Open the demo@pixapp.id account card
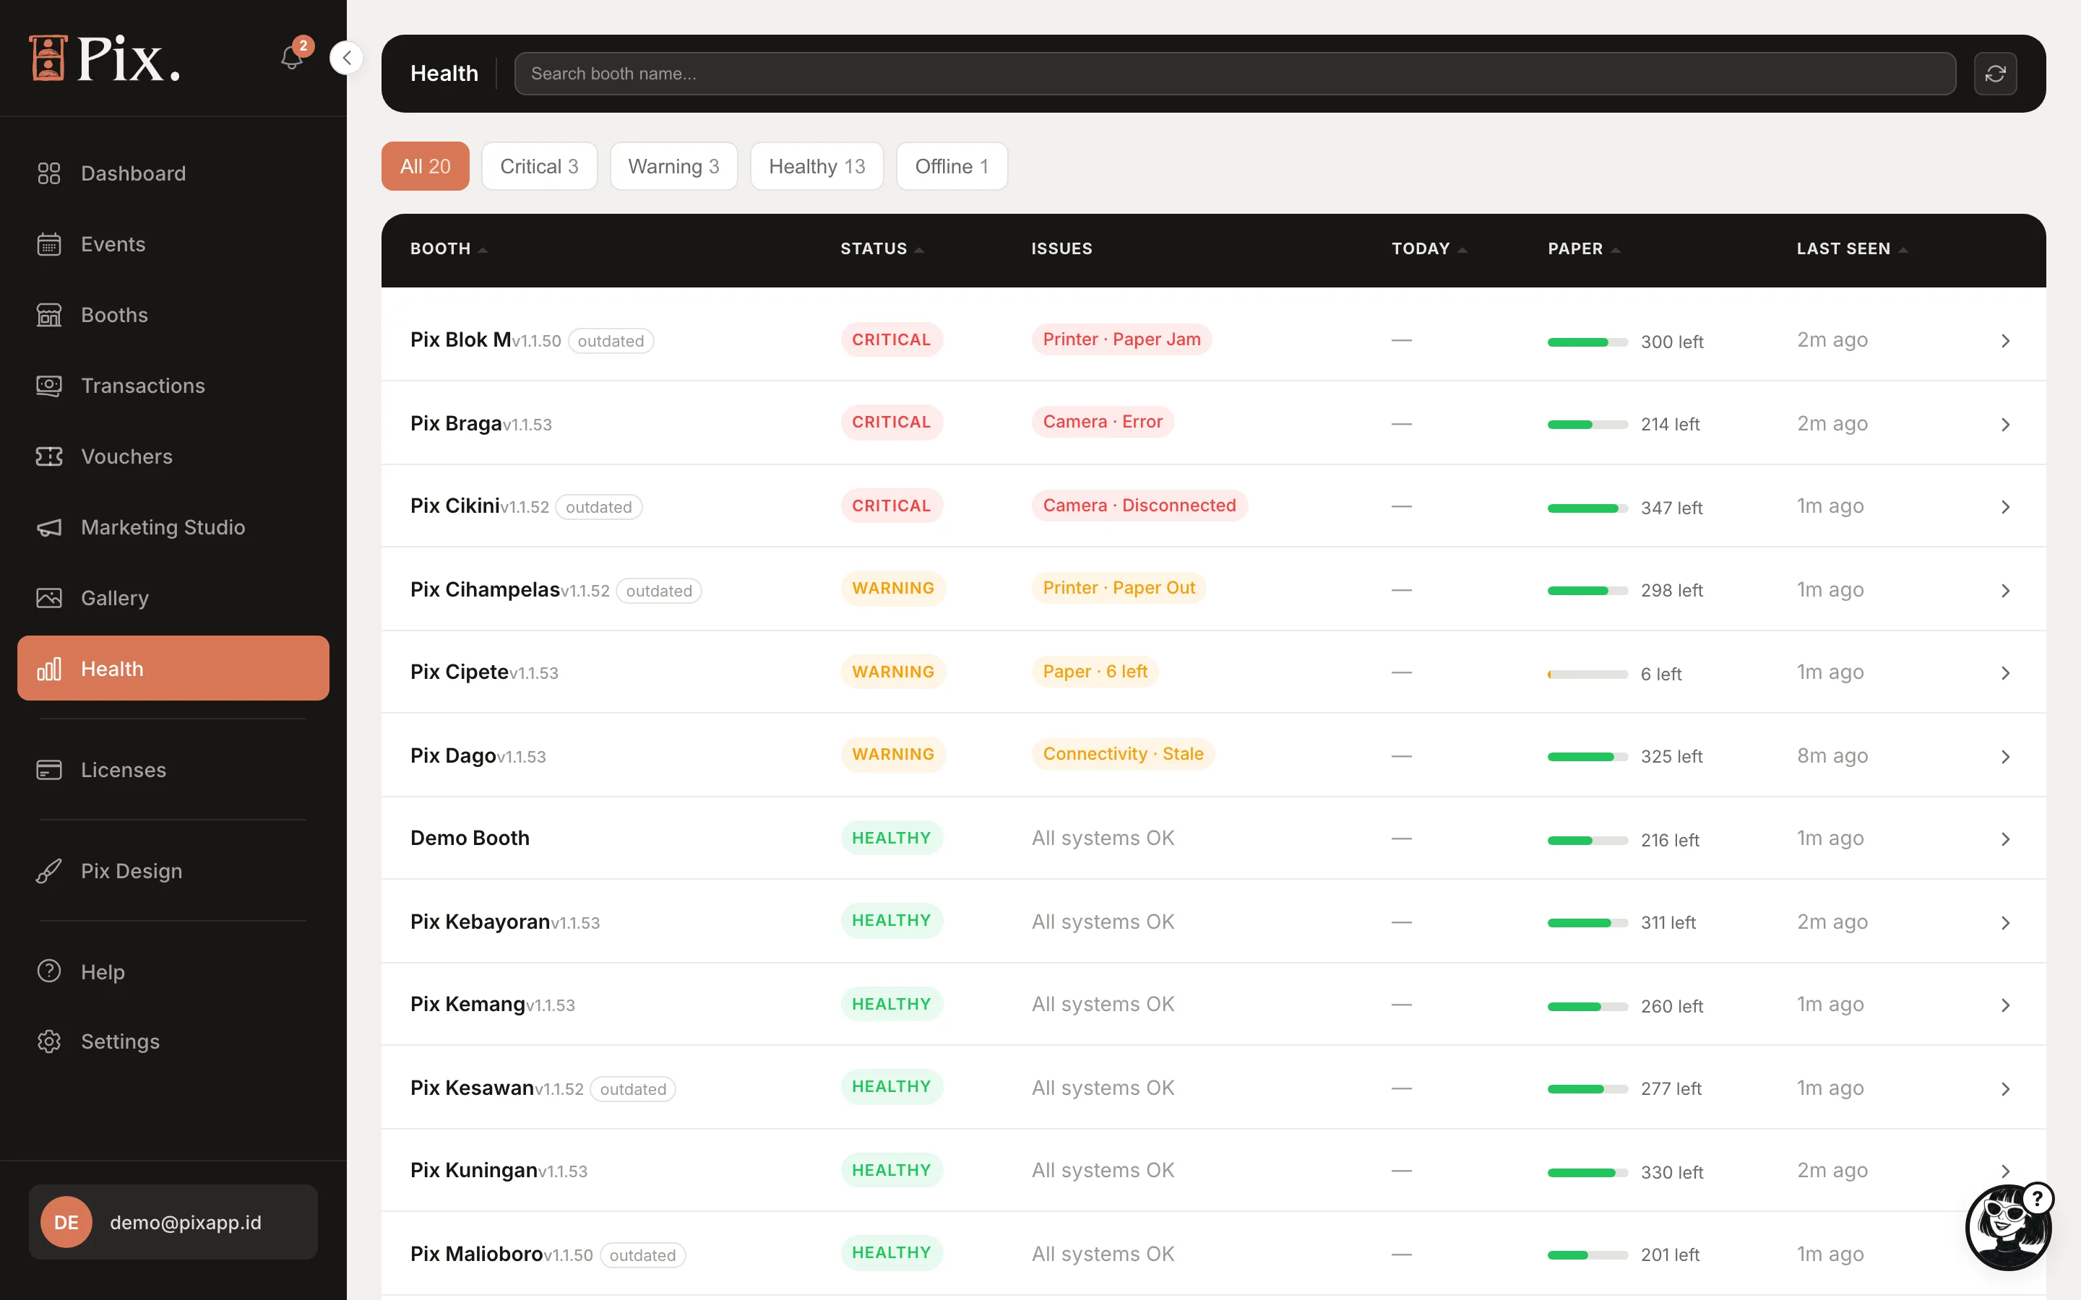This screenshot has width=2081, height=1300. [173, 1222]
